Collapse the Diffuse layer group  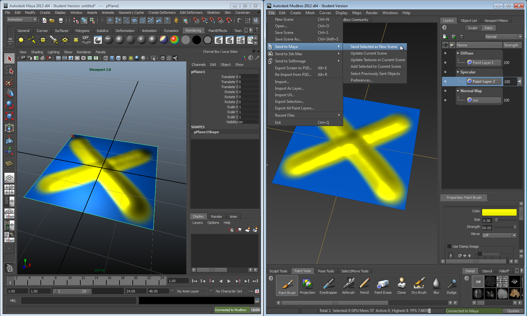click(458, 53)
